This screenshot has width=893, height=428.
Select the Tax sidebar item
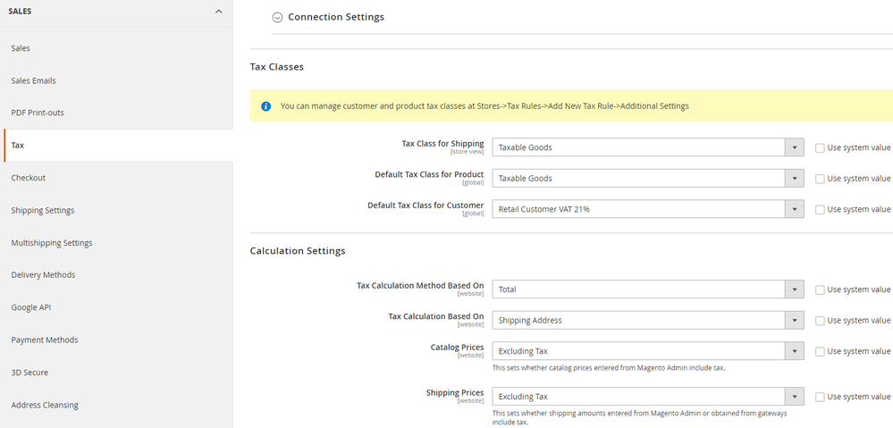click(x=18, y=145)
